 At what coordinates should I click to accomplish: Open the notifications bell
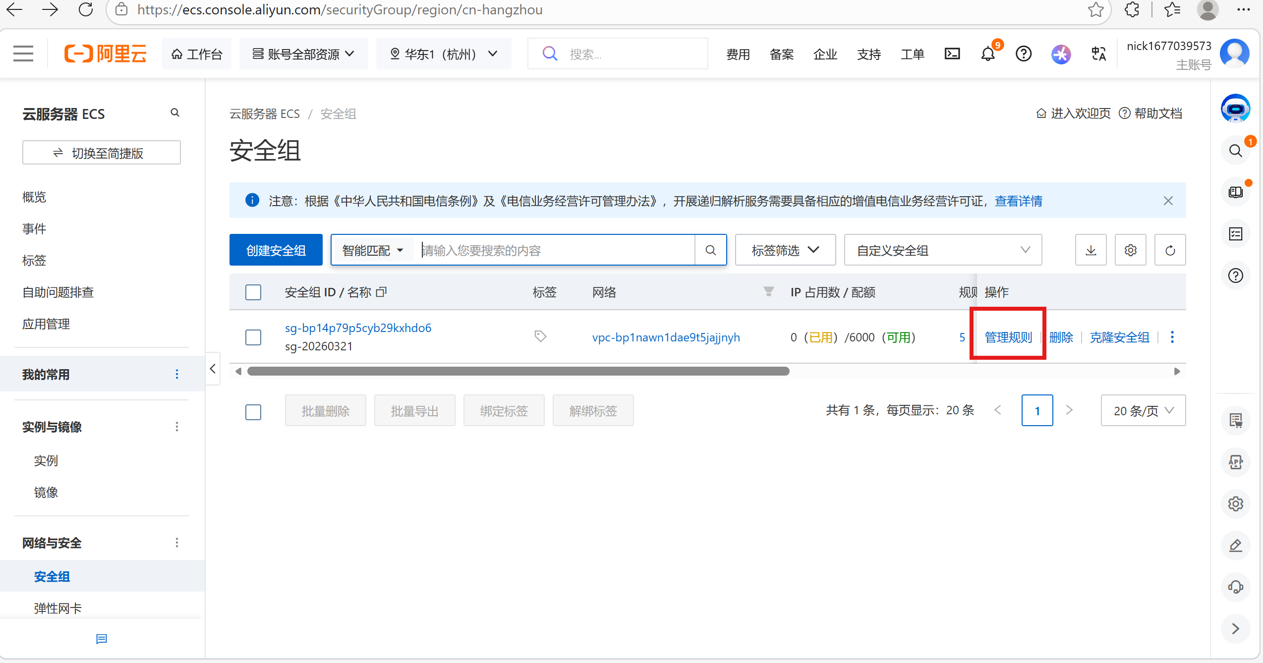(987, 54)
